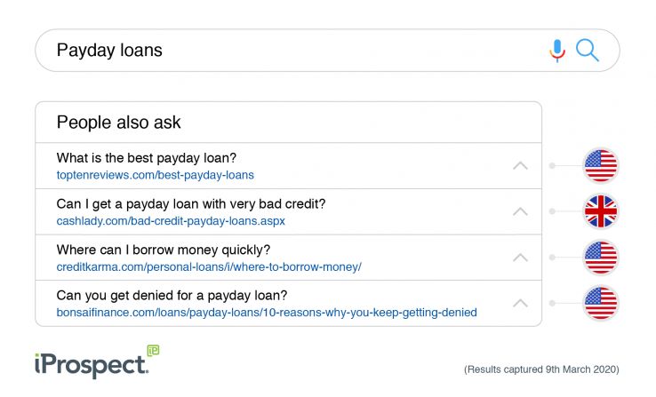Select "Can you get denied for a payday loan?"
Screen dimensions: 656x397
[172, 295]
